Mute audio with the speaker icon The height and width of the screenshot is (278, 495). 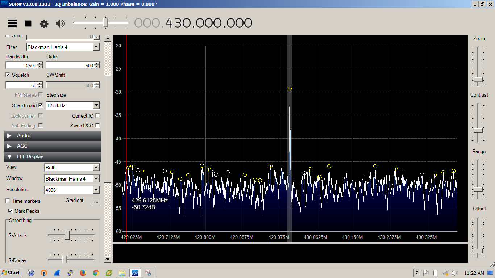point(60,24)
